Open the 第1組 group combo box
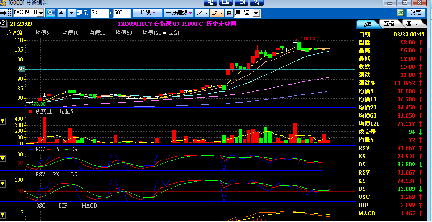 pyautogui.click(x=247, y=13)
